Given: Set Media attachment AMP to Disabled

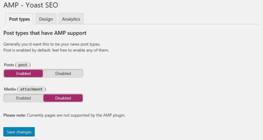Looking at the screenshot, I should pos(63,98).
